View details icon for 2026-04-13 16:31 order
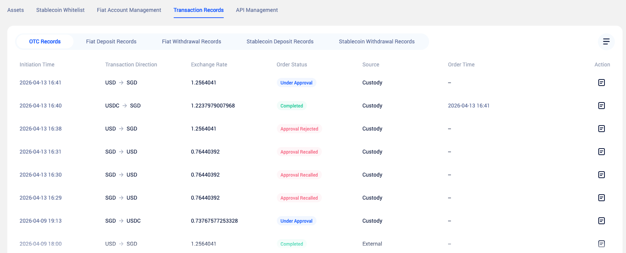Image resolution: width=626 pixels, height=253 pixels. 601,152
